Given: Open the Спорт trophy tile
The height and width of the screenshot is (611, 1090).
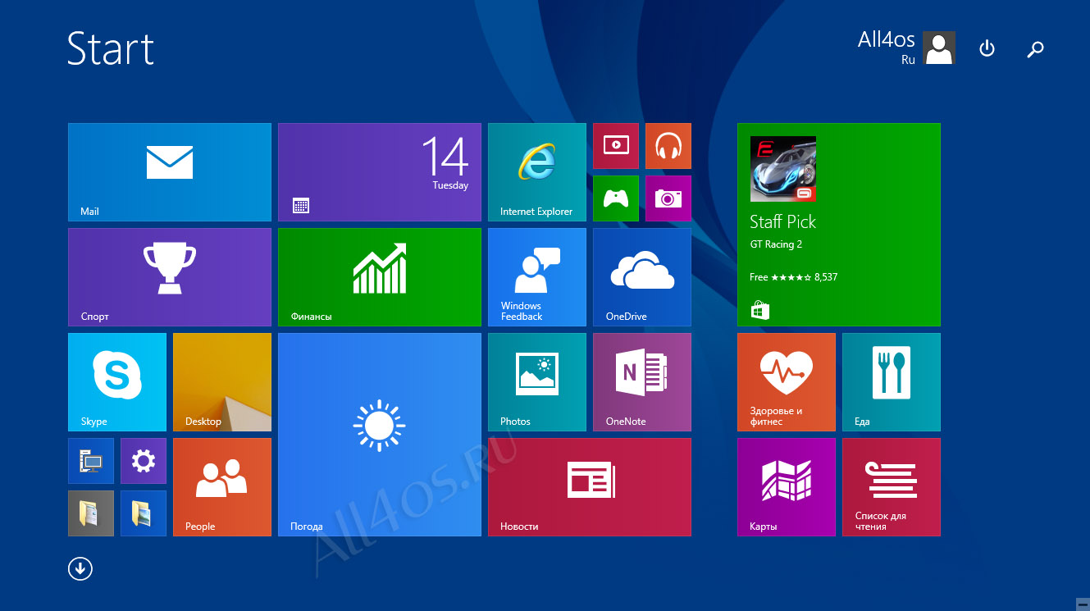Looking at the screenshot, I should 169,277.
